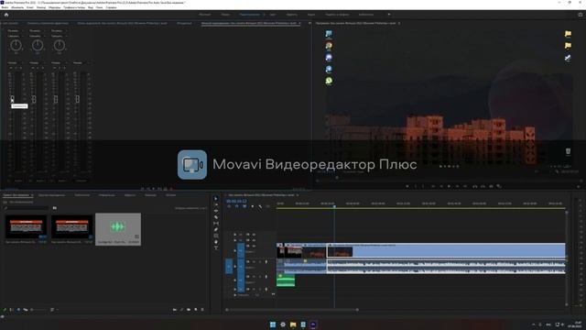This screenshot has width=586, height=330.
Task: Add a marker from the timeline header
Action: (253, 206)
